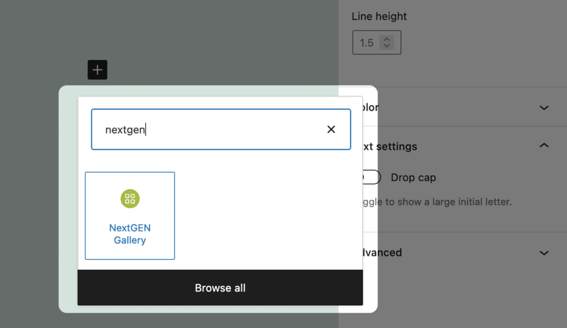Expand the Advanced panel chevron
This screenshot has width=567, height=328.
[544, 253]
